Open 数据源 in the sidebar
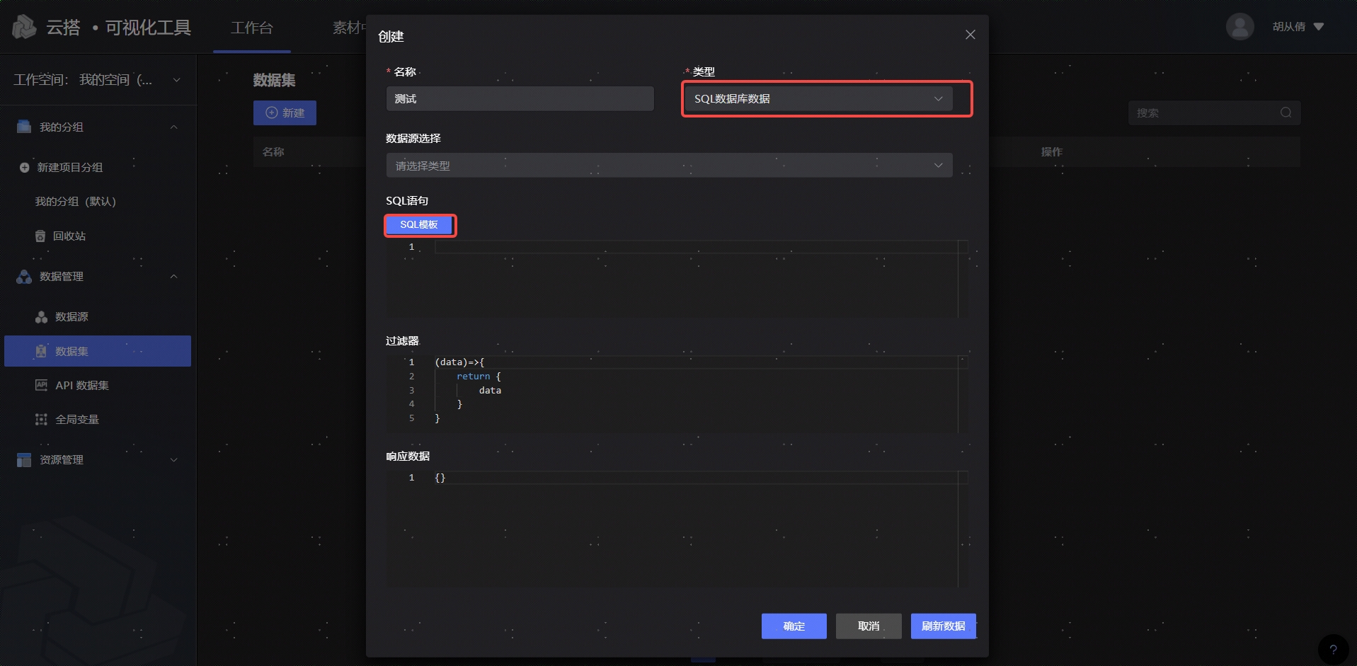The width and height of the screenshot is (1357, 666). 71,317
